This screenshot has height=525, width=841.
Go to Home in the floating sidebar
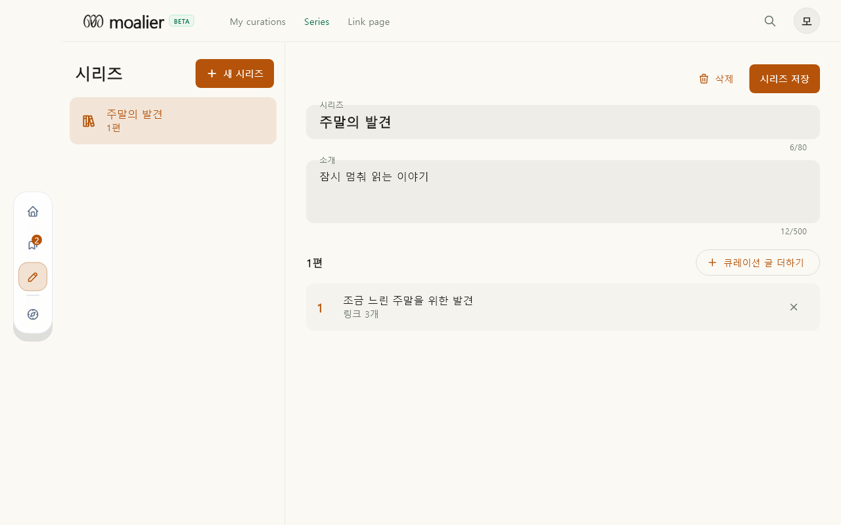33,211
